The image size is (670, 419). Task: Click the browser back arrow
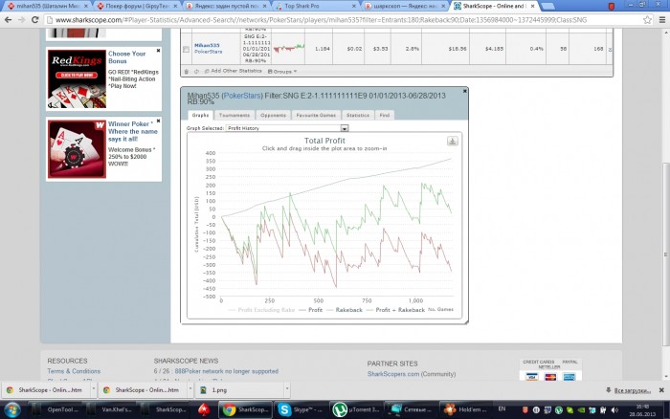pyautogui.click(x=8, y=20)
